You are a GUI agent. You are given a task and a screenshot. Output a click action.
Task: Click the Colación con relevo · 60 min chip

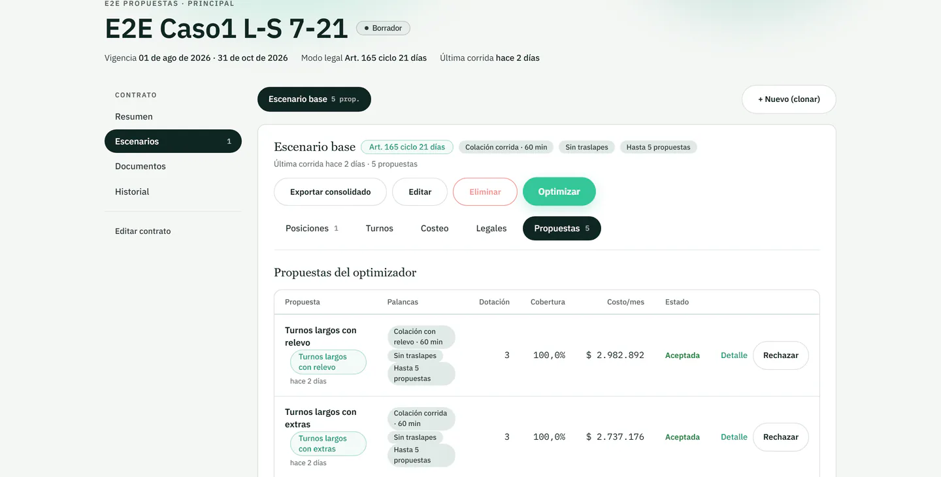(421, 337)
